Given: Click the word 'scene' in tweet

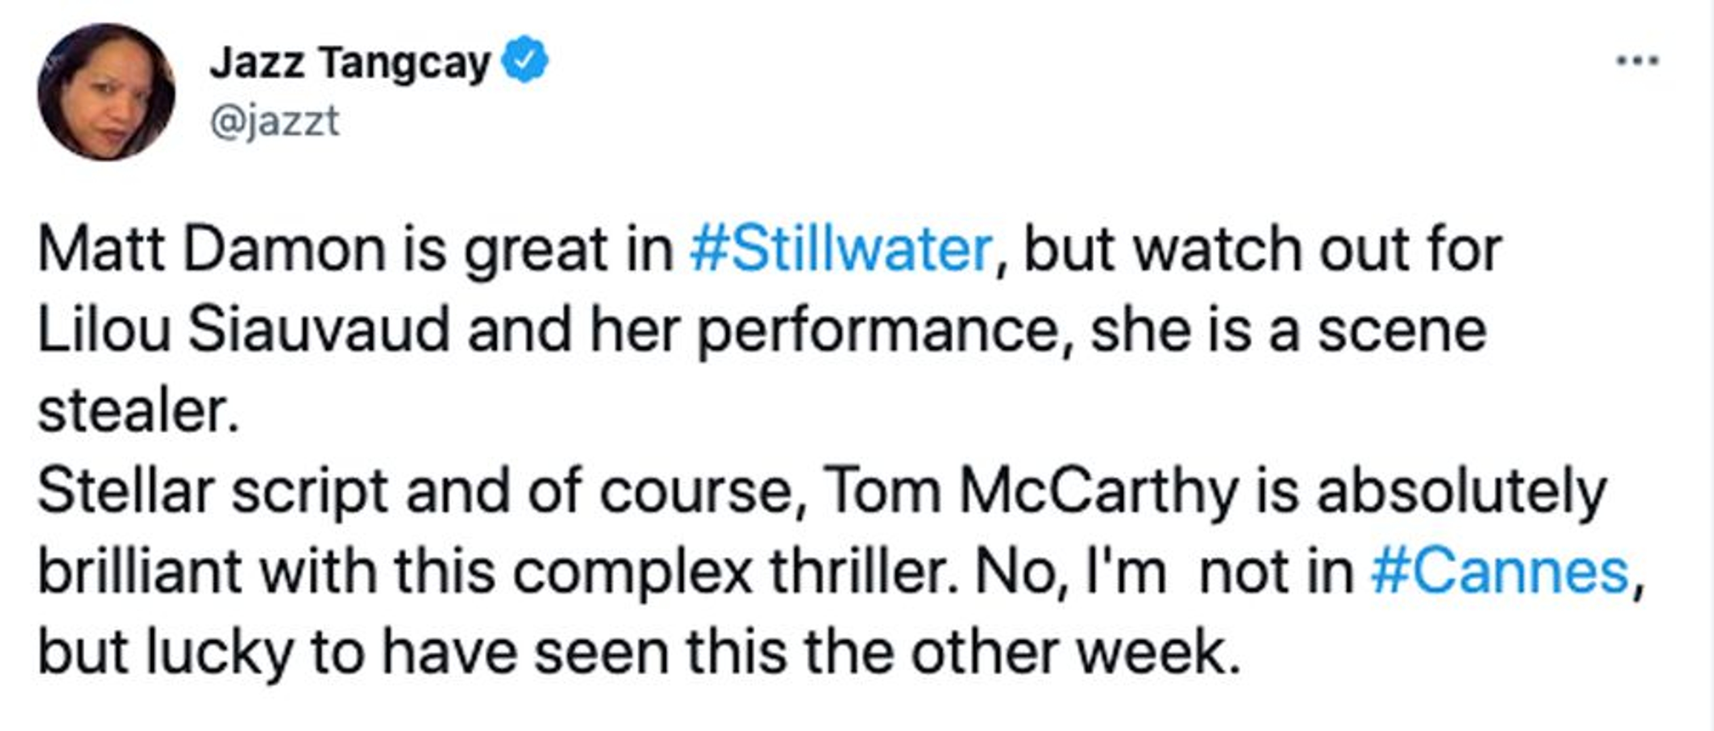Looking at the screenshot, I should click(x=1402, y=331).
